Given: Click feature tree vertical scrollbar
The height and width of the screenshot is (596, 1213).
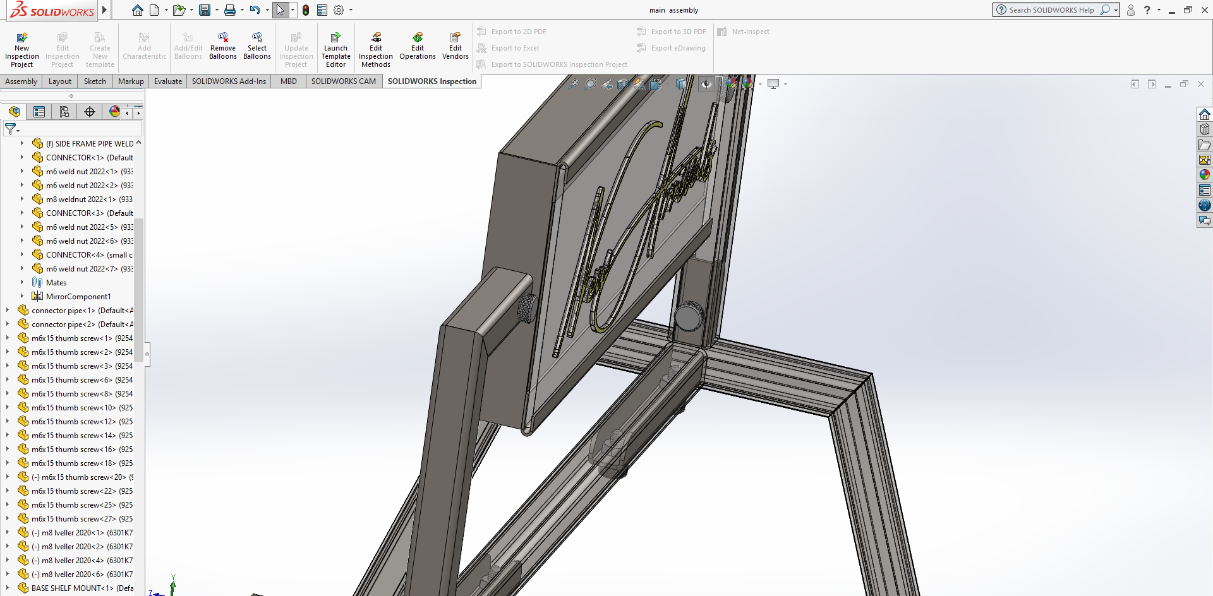Looking at the screenshot, I should click(x=139, y=290).
